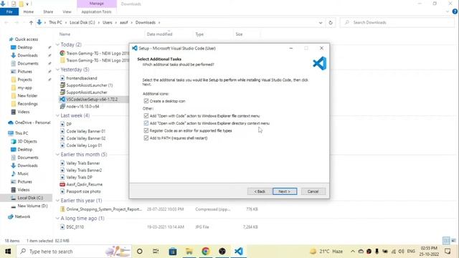
Task: Open the address bar history dropdown
Action: pos(321,22)
